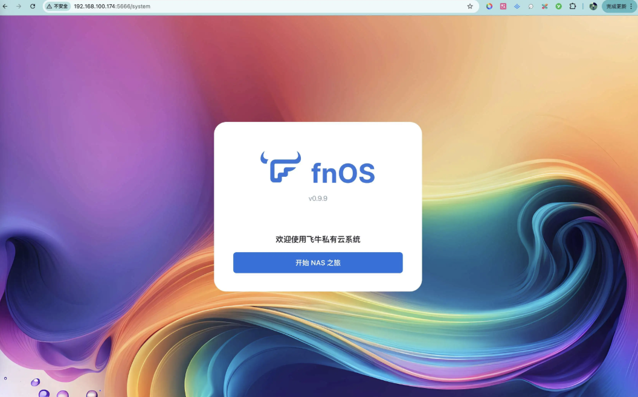Viewport: 638px width, 397px height.
Task: Open the Extensions puzzle-piece menu
Action: coord(573,6)
